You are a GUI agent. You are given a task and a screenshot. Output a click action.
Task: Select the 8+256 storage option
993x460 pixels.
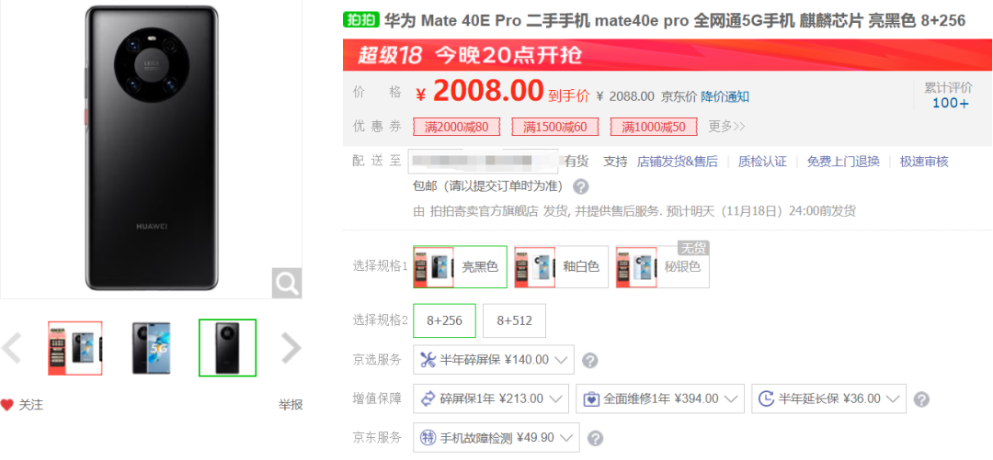click(x=445, y=320)
